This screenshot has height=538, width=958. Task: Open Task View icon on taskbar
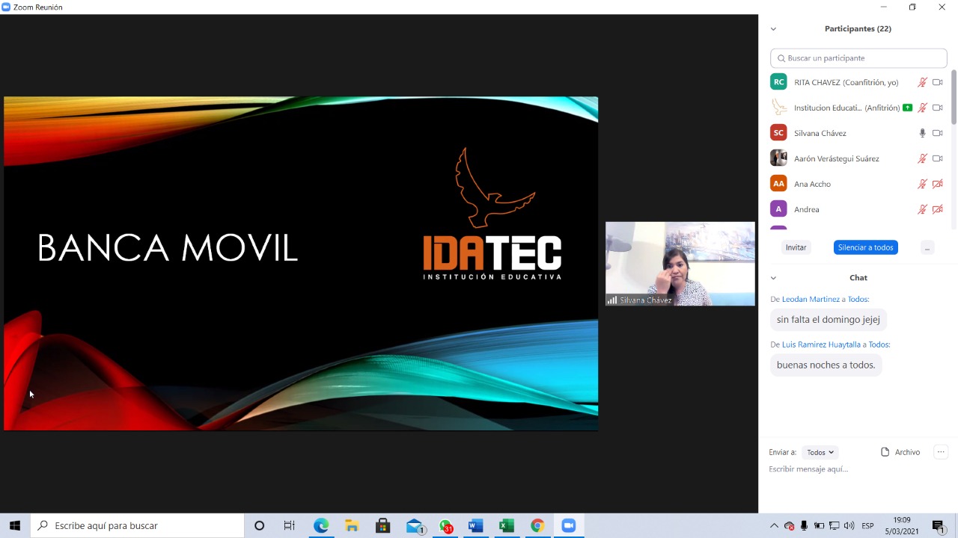pyautogui.click(x=290, y=526)
